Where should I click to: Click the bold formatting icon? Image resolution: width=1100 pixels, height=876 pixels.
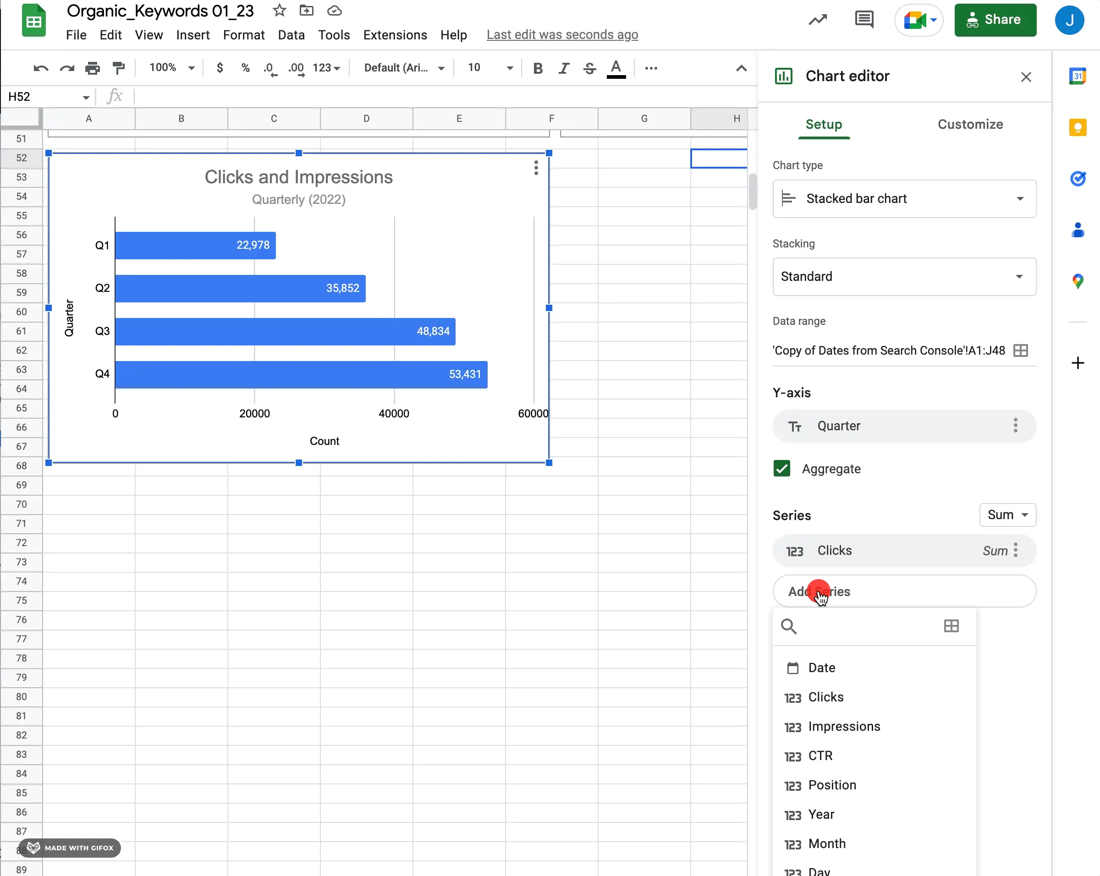coord(538,68)
